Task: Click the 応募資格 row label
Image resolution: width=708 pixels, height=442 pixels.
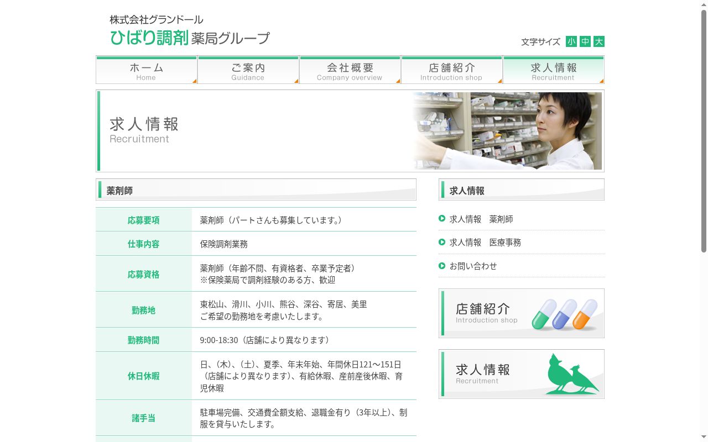Action: point(144,274)
